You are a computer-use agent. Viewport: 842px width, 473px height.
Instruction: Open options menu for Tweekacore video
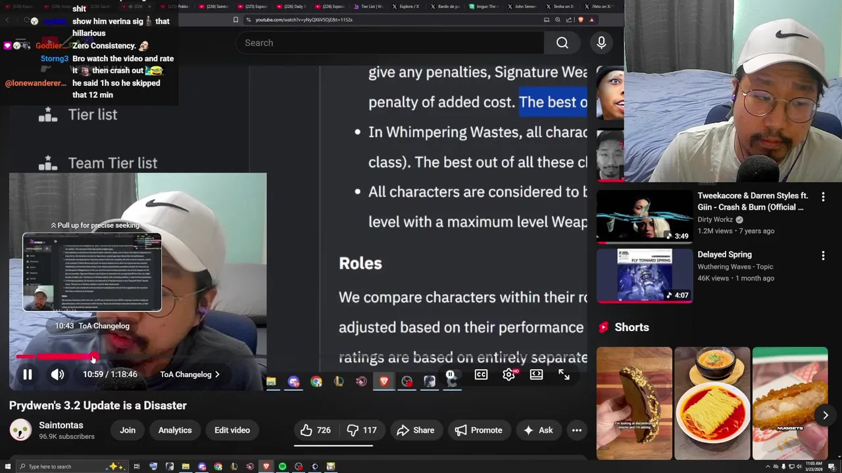(823, 196)
